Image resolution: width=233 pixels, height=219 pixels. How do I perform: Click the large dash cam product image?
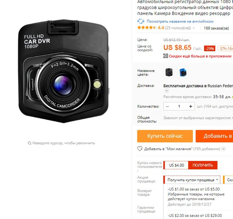(64, 71)
